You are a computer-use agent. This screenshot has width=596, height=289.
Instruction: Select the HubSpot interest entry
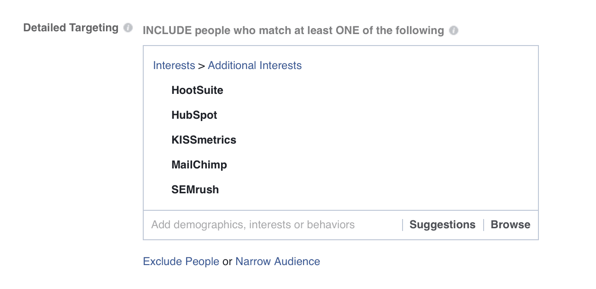(194, 115)
